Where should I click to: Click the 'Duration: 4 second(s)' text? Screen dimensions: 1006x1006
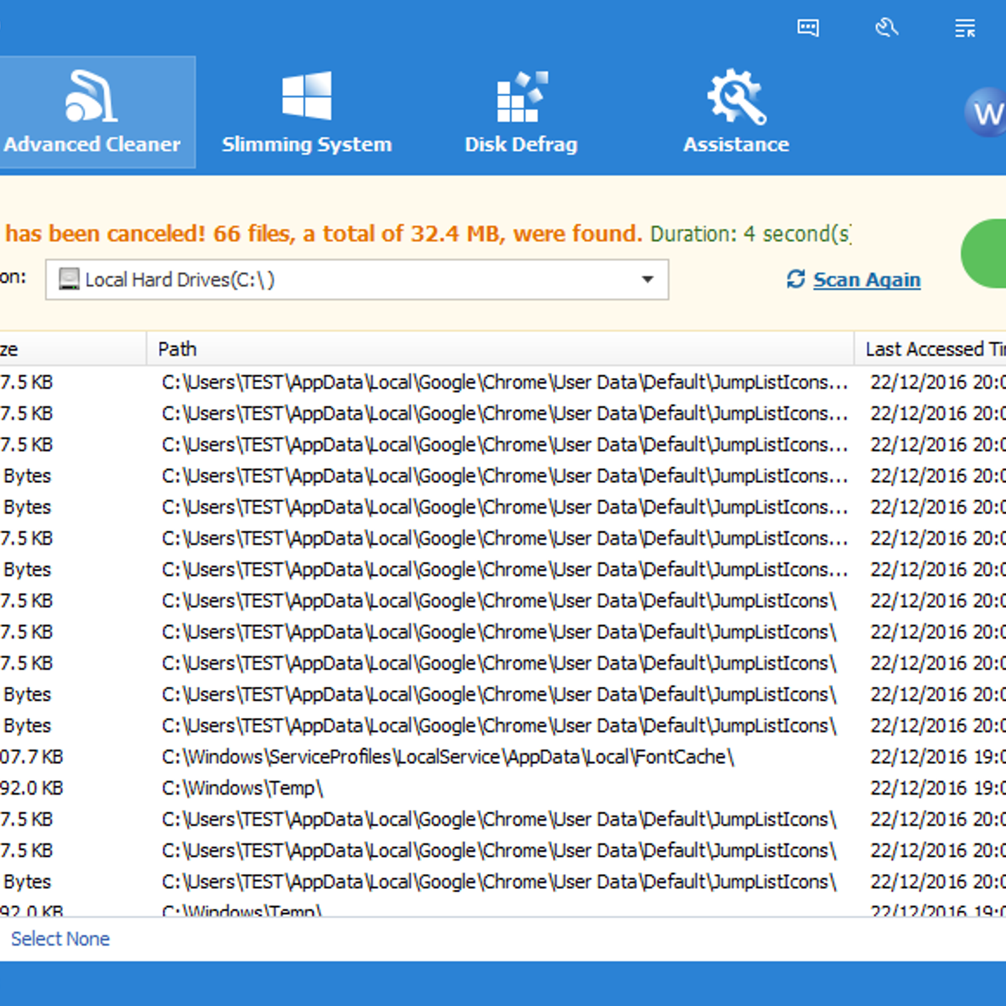click(x=751, y=234)
